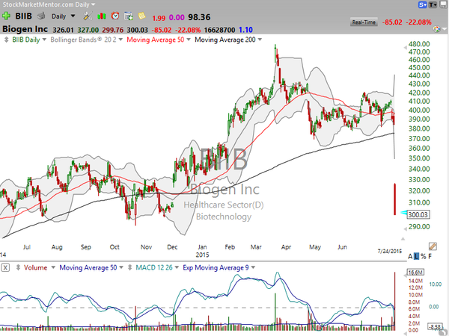The width and height of the screenshot is (449, 336).
Task: Toggle the % percent scale option
Action: pos(424,256)
